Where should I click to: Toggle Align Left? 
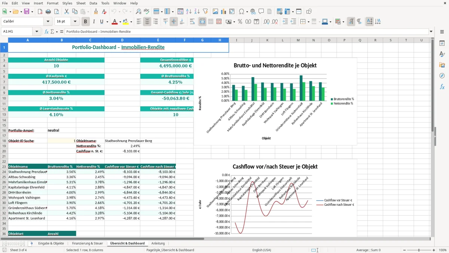[139, 22]
